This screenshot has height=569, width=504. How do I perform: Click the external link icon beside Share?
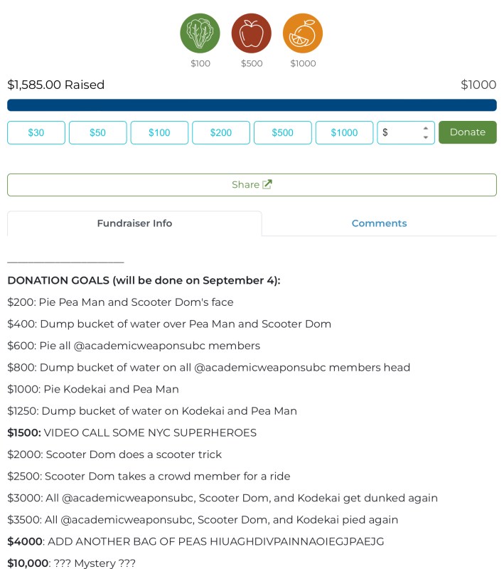pyautogui.click(x=267, y=185)
